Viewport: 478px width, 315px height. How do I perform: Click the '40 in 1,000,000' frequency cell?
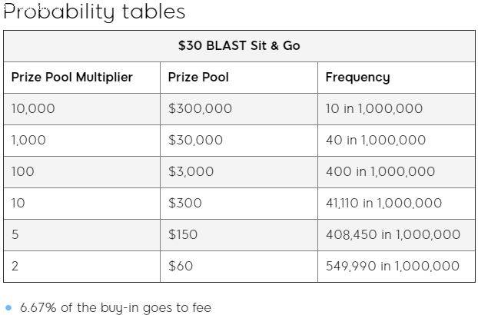click(375, 140)
